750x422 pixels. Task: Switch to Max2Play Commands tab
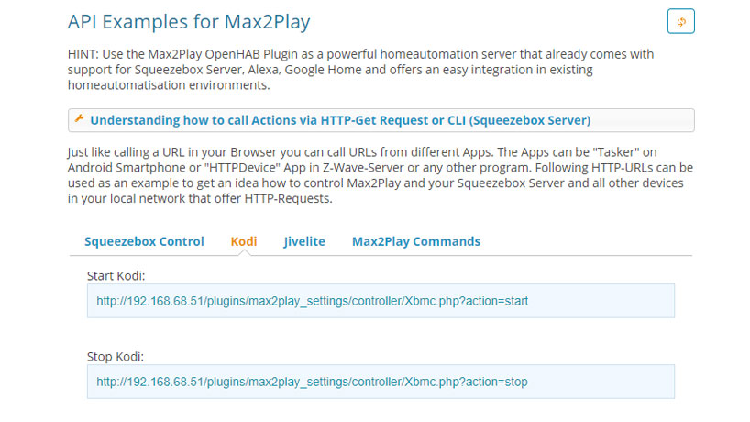tap(416, 241)
